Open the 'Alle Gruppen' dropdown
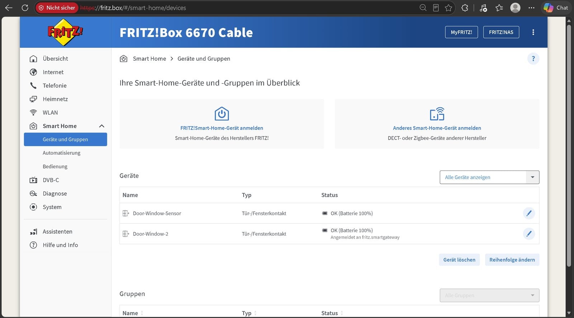 click(x=489, y=295)
